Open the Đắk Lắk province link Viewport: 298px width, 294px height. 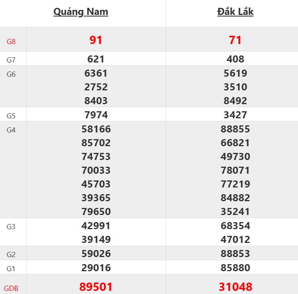[x=235, y=12]
